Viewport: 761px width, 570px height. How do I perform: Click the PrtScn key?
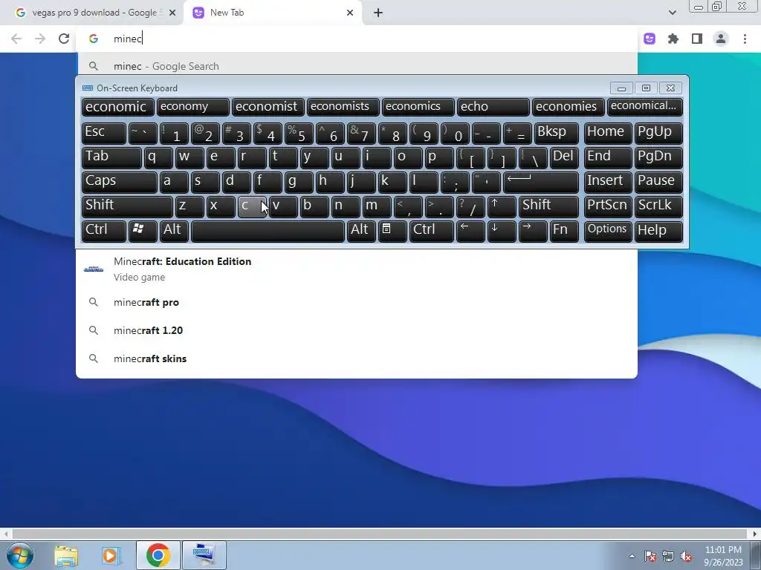click(608, 206)
